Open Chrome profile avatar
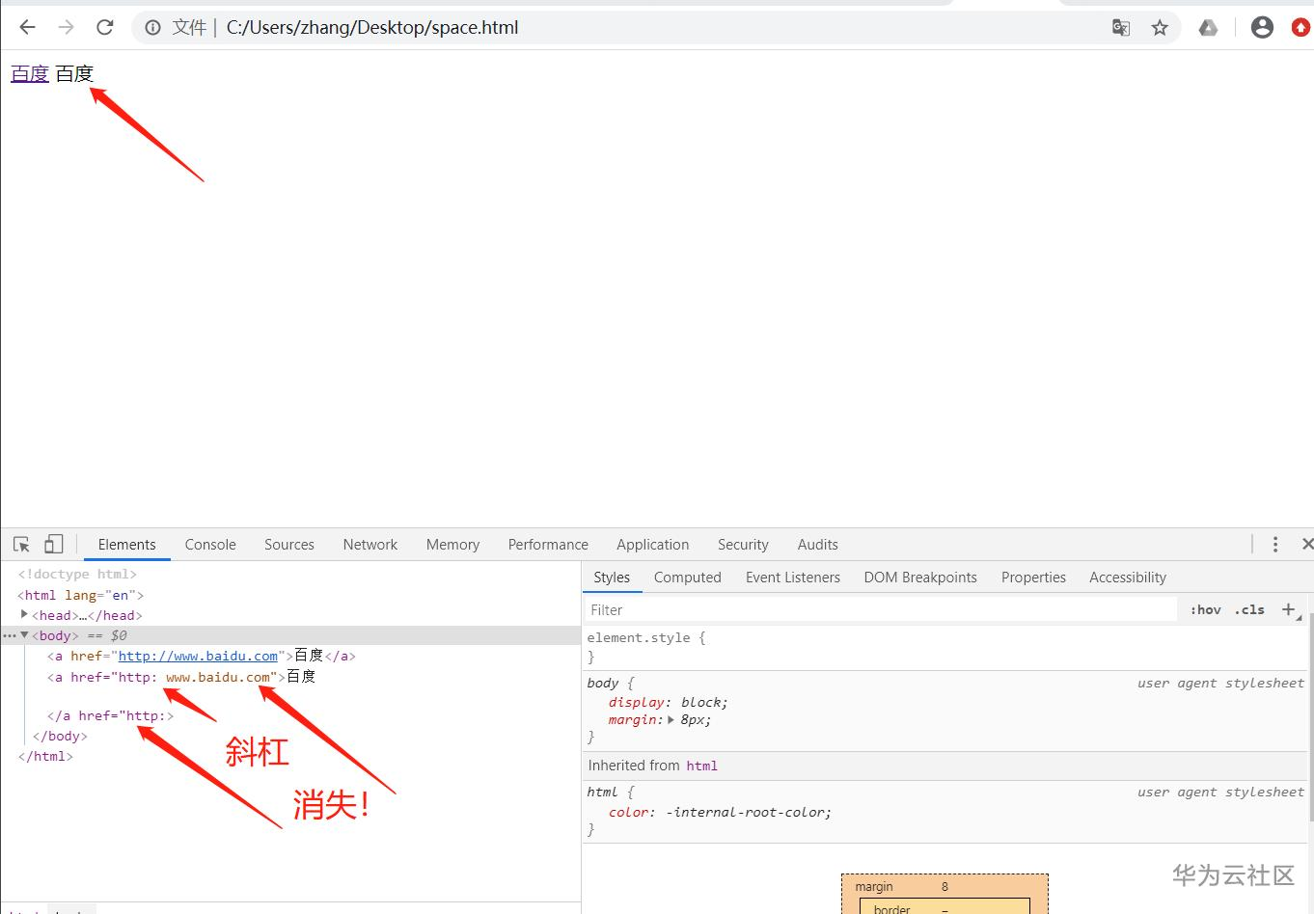 pos(1262,28)
